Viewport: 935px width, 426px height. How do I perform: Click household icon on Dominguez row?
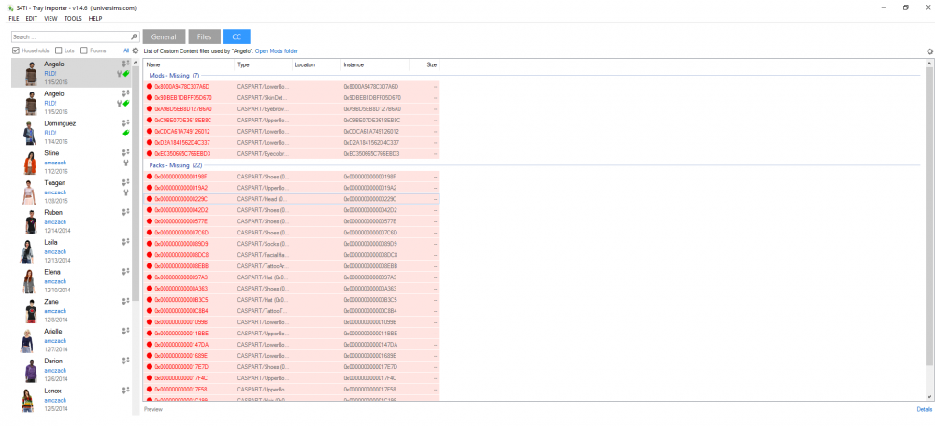point(125,122)
